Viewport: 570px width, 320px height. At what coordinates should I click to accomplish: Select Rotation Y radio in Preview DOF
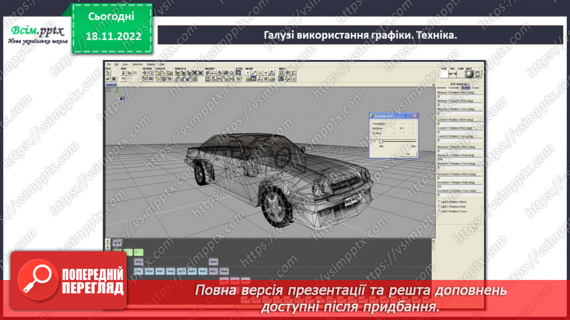tap(400, 128)
